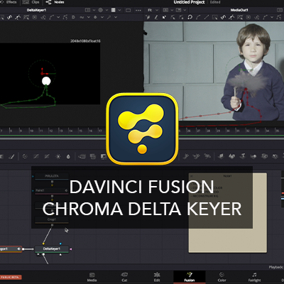Toggle split view button in DeltaKeyer1 viewer
Viewport: 284px width, 284px height.
coord(87,10)
